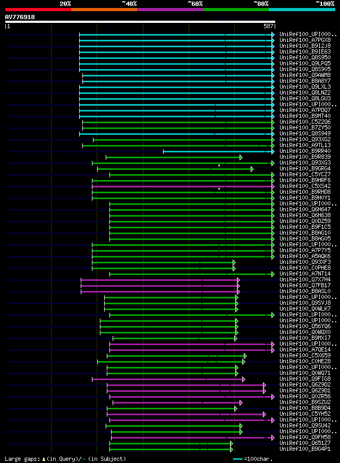340x463 pixels.
Task: Select hit label UniRef100_A9TL13
Action: 305,145
